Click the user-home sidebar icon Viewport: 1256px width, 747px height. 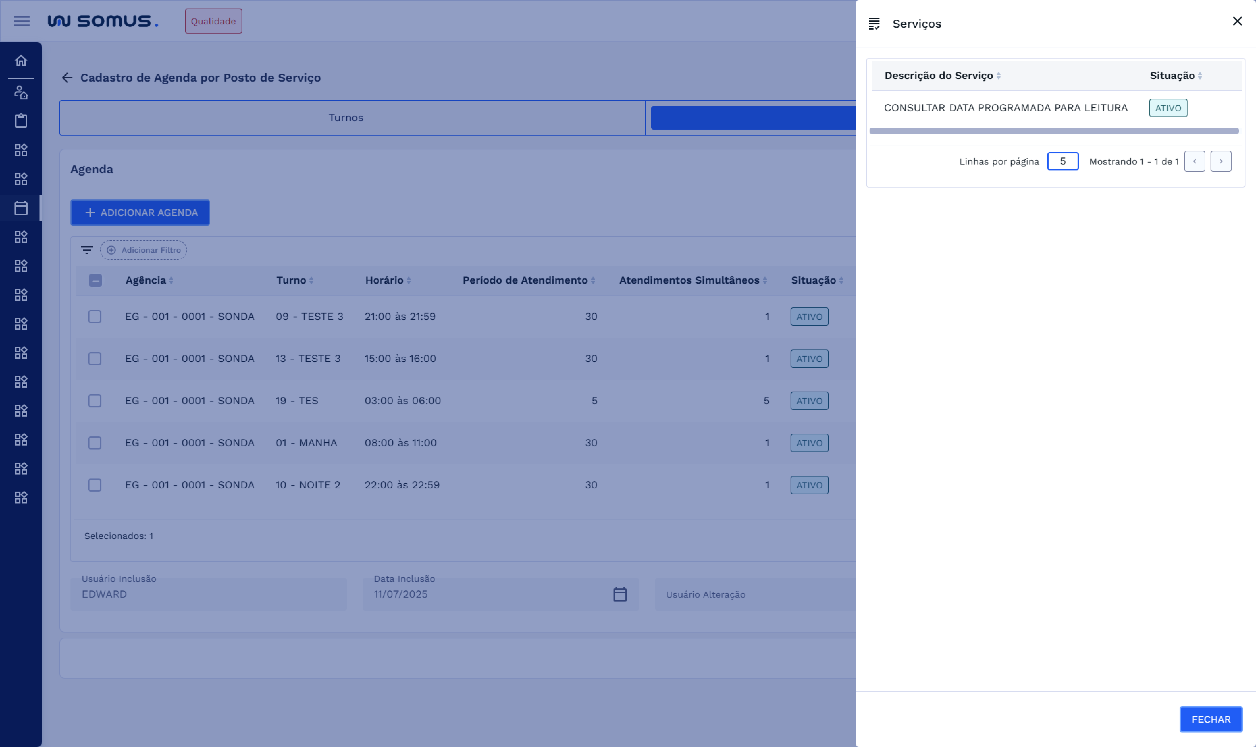pos(21,92)
